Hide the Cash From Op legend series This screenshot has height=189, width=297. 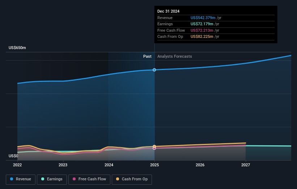(x=132, y=179)
